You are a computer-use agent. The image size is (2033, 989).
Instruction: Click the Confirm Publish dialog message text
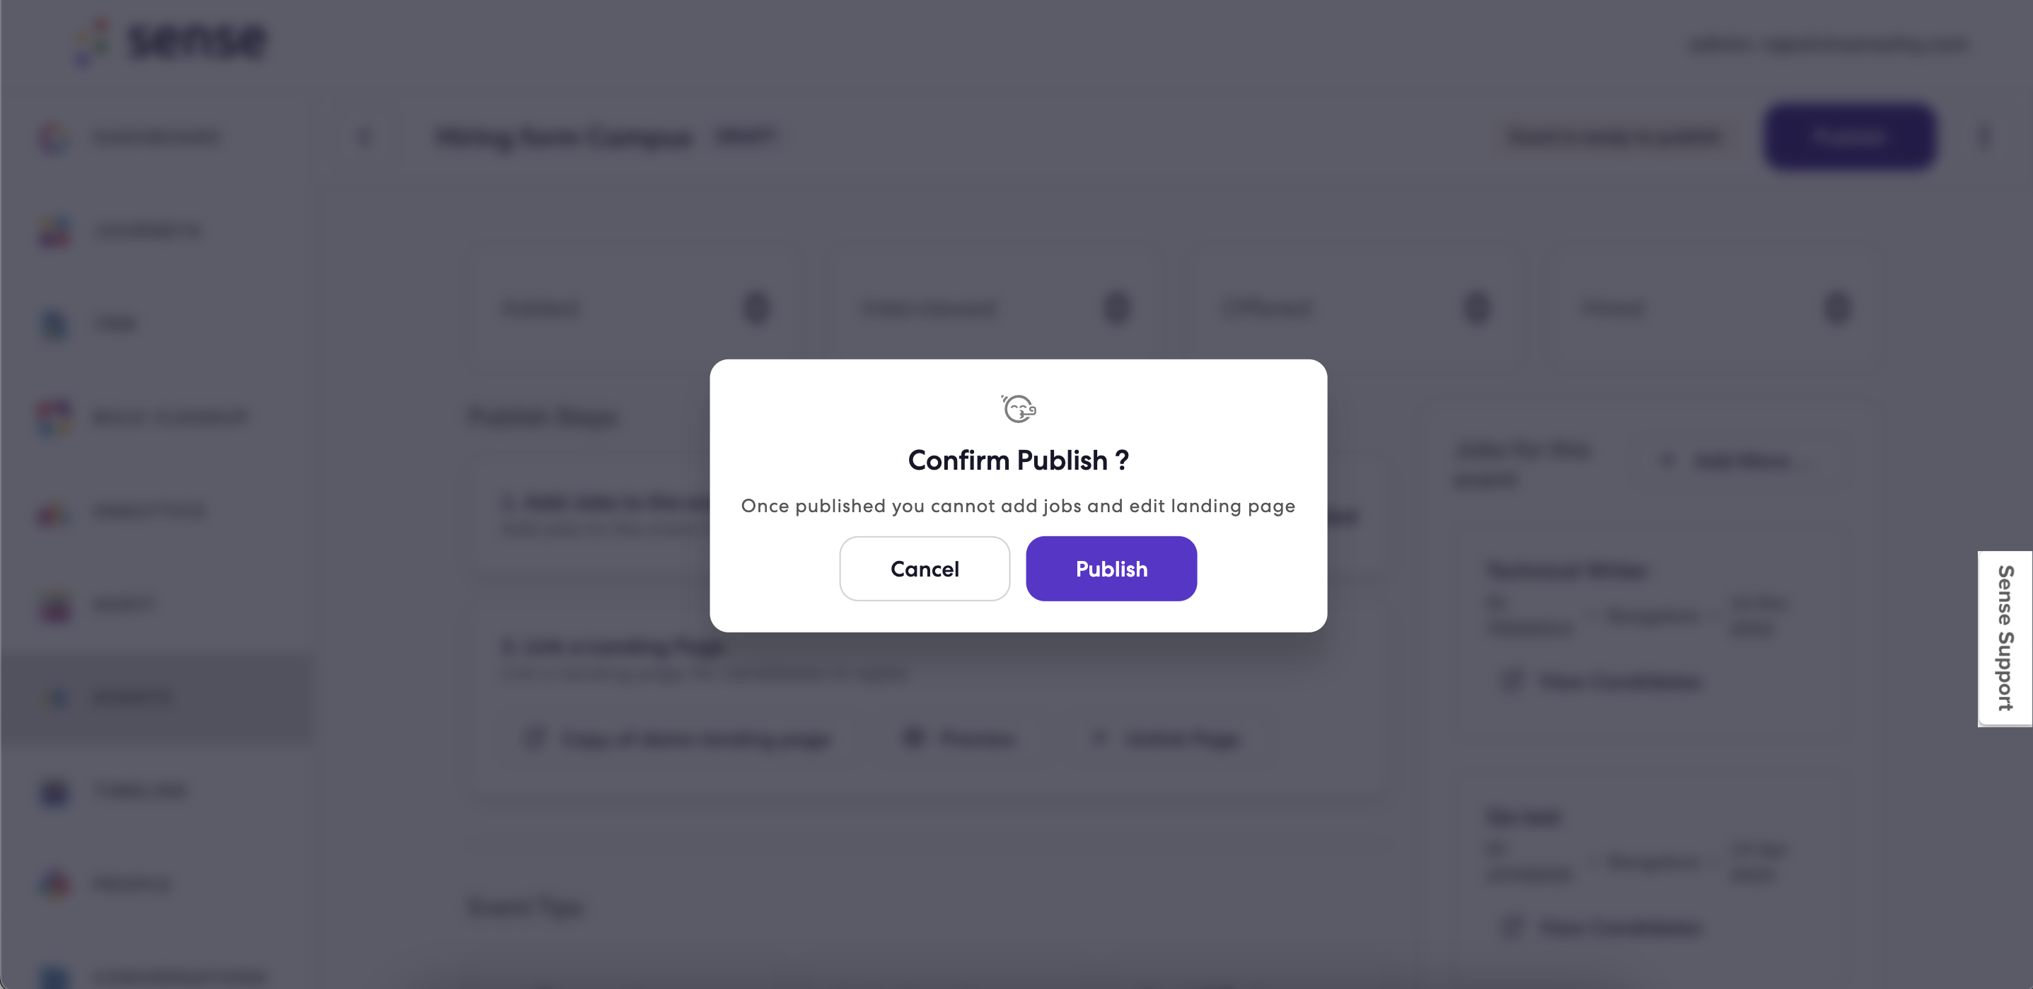[x=1018, y=506]
